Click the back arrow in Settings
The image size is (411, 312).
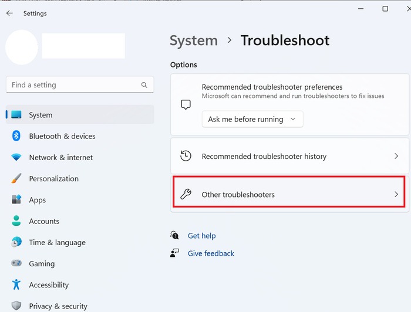[x=9, y=13]
